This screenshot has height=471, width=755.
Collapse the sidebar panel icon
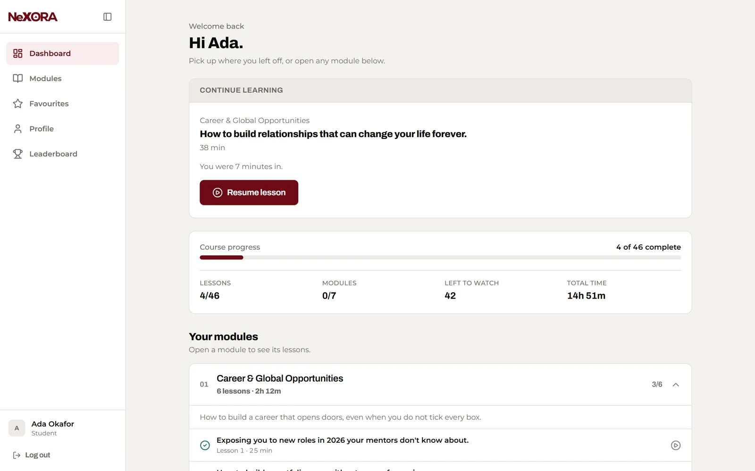point(108,17)
